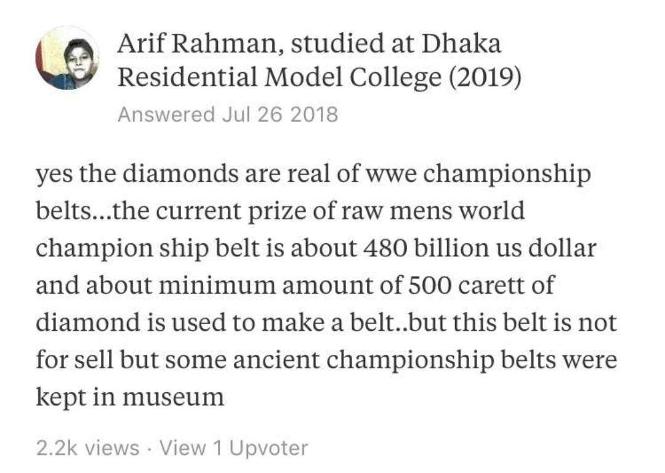Click Arif Rahman's profile avatar picture
Screen dimensions: 665x473
click(x=68, y=58)
